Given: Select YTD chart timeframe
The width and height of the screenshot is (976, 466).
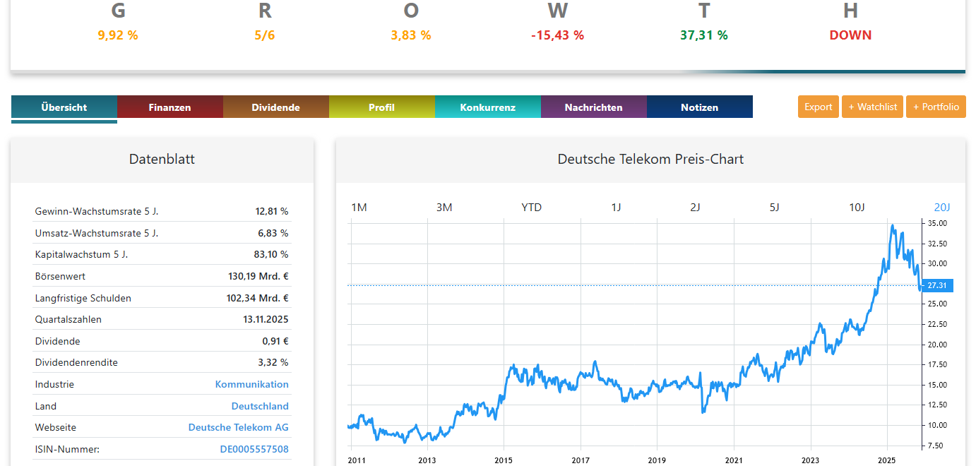Looking at the screenshot, I should click(531, 207).
